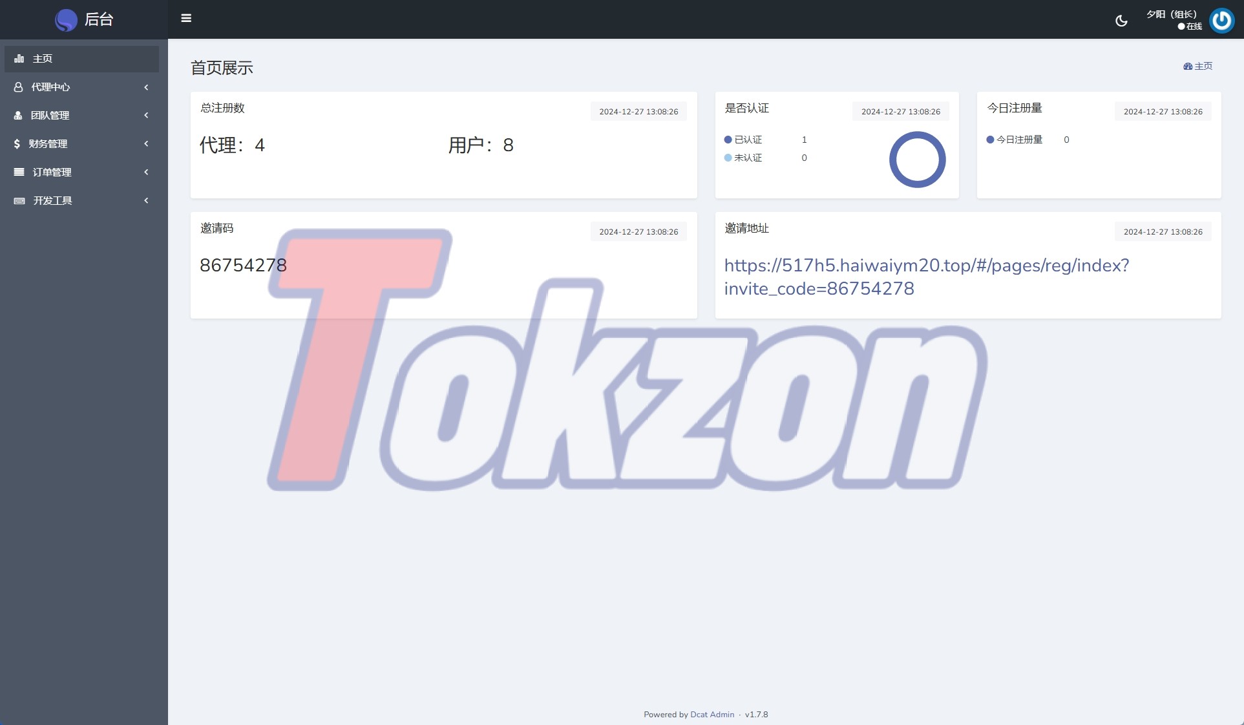Click the 财务管理 dollar icon
The width and height of the screenshot is (1244, 725).
[17, 144]
